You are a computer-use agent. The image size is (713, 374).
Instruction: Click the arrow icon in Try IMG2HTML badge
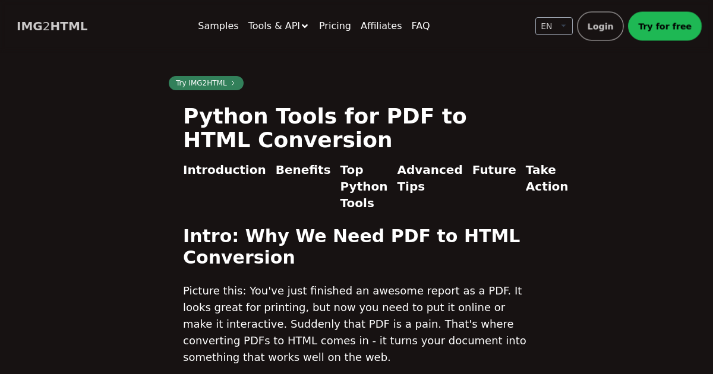233,83
